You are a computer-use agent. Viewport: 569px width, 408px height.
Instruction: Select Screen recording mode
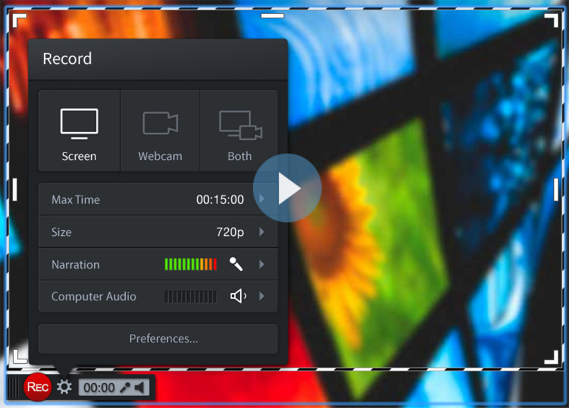coord(79,131)
